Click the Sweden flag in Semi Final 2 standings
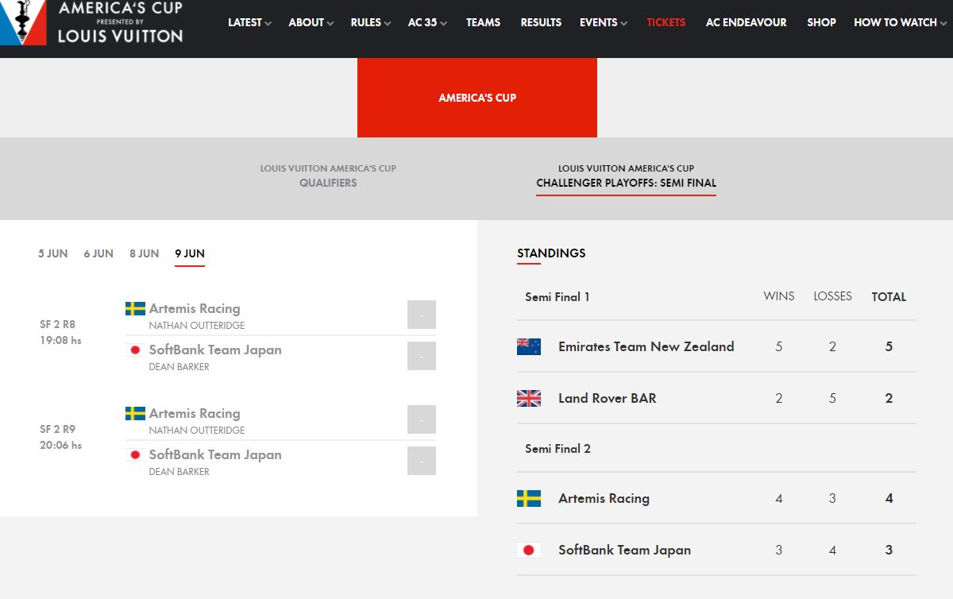Image resolution: width=953 pixels, height=599 pixels. (x=529, y=498)
